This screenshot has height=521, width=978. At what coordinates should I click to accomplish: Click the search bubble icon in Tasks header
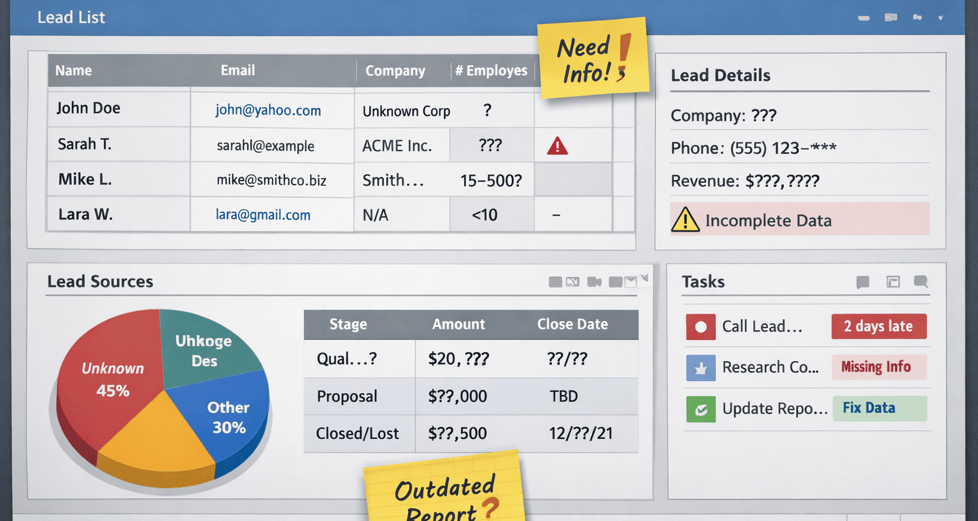point(920,282)
